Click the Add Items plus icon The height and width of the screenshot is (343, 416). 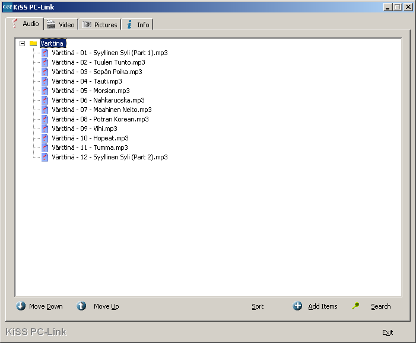[x=297, y=306]
